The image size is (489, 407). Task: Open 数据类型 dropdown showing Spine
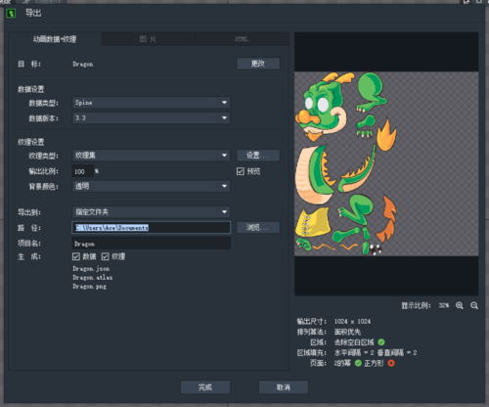[x=151, y=103]
